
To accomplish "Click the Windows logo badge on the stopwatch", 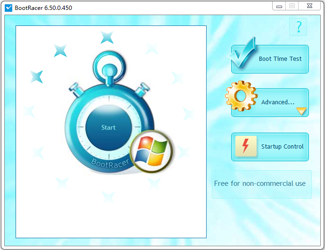I will click(x=151, y=152).
